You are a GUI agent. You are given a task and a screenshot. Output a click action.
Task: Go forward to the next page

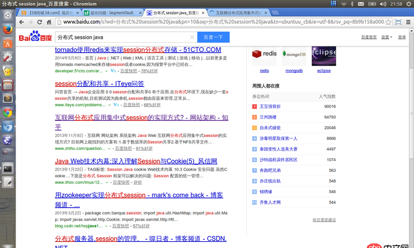pos(31,22)
